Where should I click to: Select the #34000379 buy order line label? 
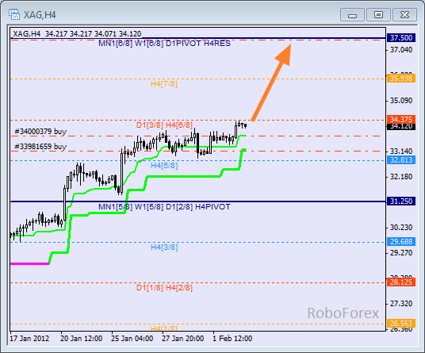(x=40, y=132)
